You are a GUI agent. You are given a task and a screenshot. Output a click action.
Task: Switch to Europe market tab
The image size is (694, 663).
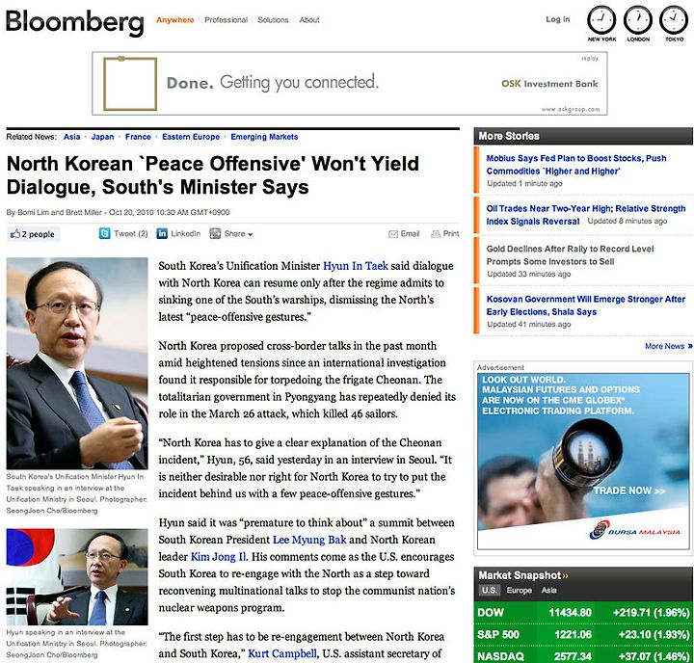click(520, 590)
